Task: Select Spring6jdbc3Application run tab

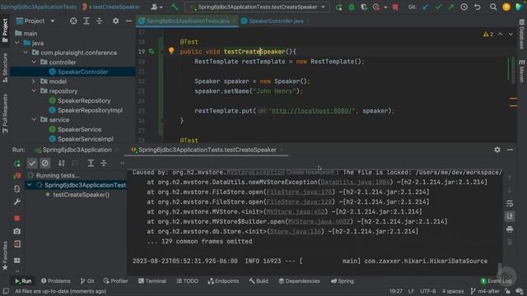Action: tap(77, 150)
